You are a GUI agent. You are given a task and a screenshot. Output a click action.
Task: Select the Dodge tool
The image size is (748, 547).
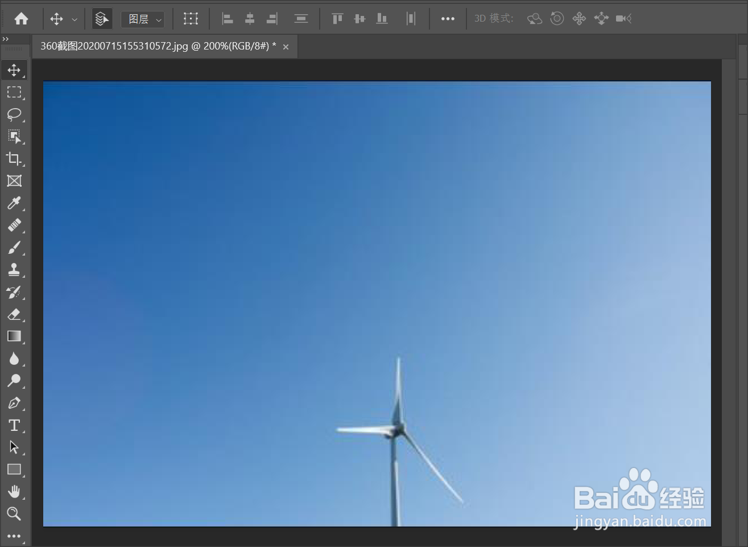(x=14, y=381)
